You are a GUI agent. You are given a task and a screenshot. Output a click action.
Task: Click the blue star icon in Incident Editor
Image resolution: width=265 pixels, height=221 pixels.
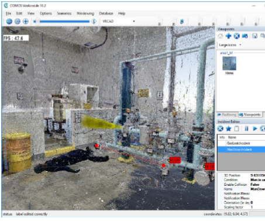click(228, 128)
